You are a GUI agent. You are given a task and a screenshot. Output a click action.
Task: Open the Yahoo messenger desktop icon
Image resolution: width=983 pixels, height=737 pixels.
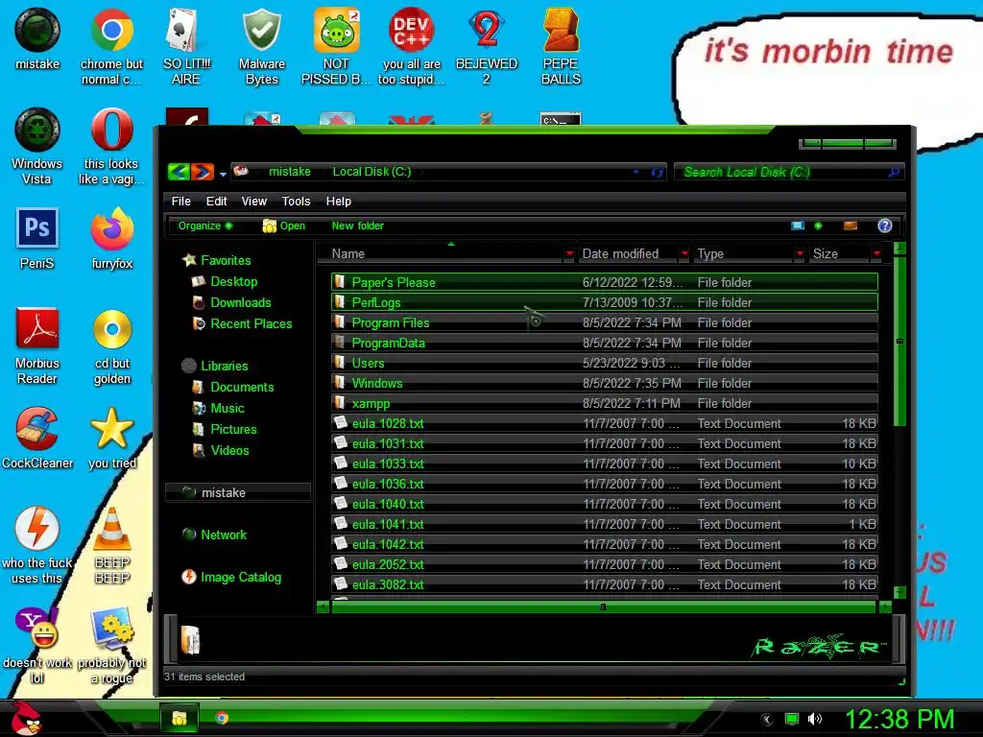[37, 644]
